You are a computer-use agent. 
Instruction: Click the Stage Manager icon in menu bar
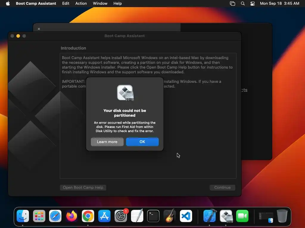[x=232, y=4]
